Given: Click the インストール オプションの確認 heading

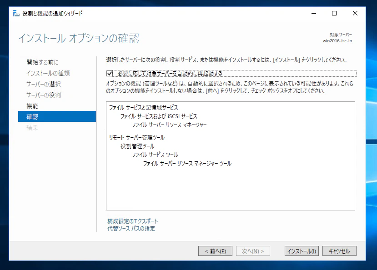Looking at the screenshot, I should [x=79, y=39].
